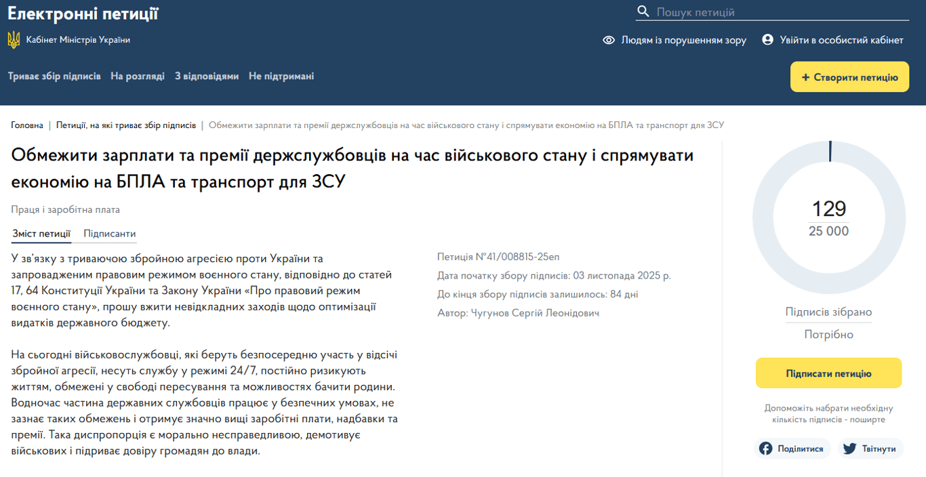The height and width of the screenshot is (477, 926).
Task: Click the Twitter bird icon
Action: tap(849, 448)
